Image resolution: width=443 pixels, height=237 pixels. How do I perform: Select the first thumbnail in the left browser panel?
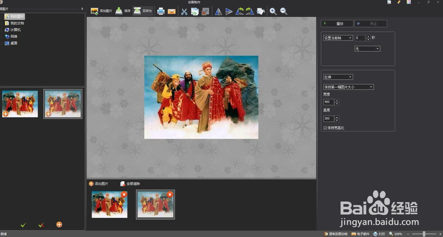click(20, 104)
